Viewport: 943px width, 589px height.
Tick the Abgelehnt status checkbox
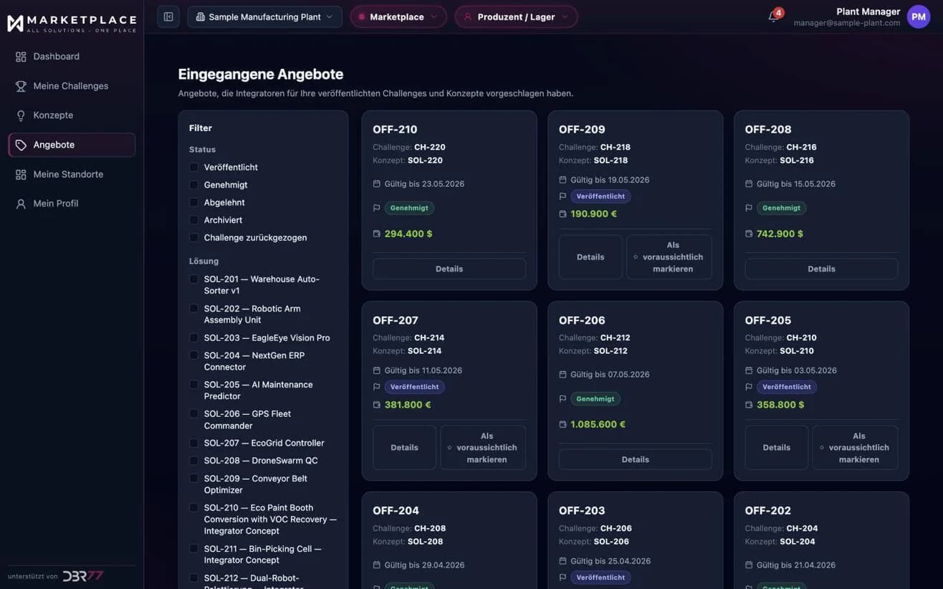(x=193, y=202)
